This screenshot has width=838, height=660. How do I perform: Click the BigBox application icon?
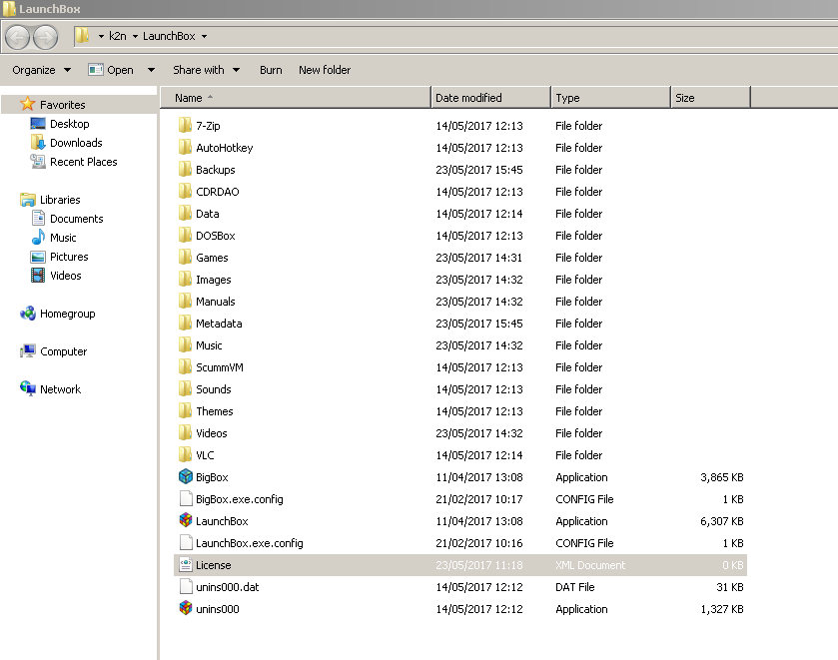coord(186,476)
